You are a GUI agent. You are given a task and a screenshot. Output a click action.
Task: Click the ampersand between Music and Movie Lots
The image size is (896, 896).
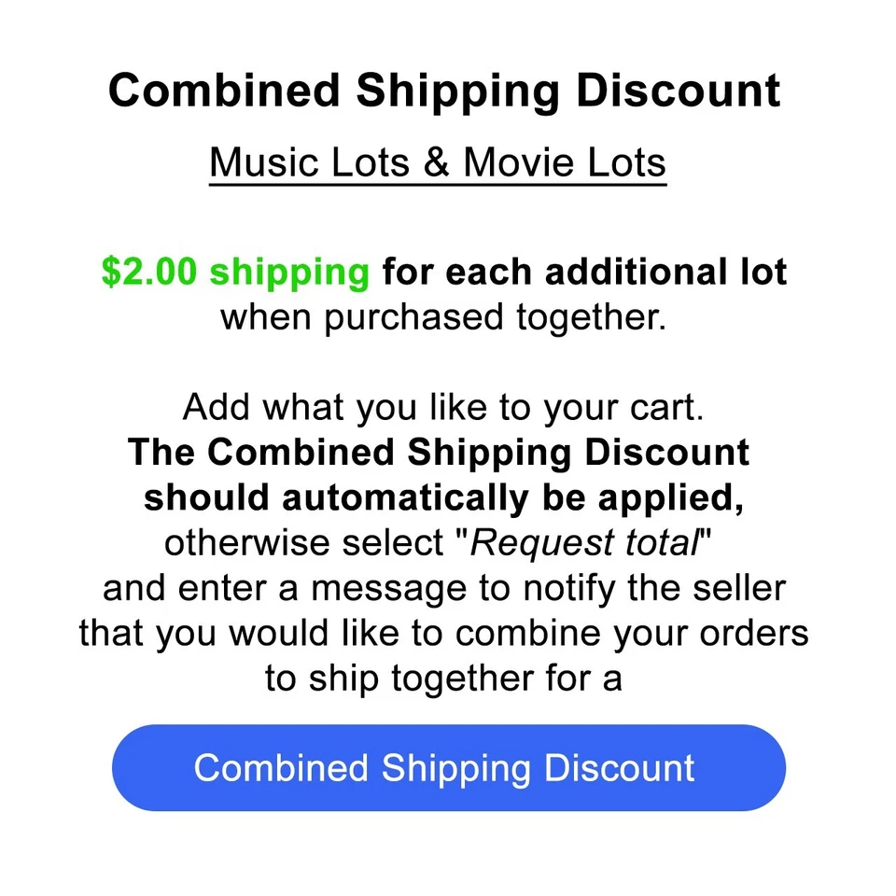pyautogui.click(x=436, y=162)
